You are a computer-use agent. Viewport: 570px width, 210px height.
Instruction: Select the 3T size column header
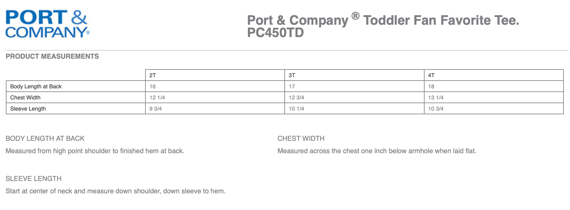pos(292,75)
